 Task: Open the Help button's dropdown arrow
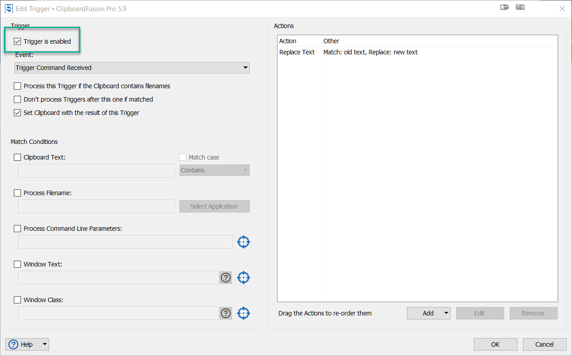pyautogui.click(x=45, y=344)
